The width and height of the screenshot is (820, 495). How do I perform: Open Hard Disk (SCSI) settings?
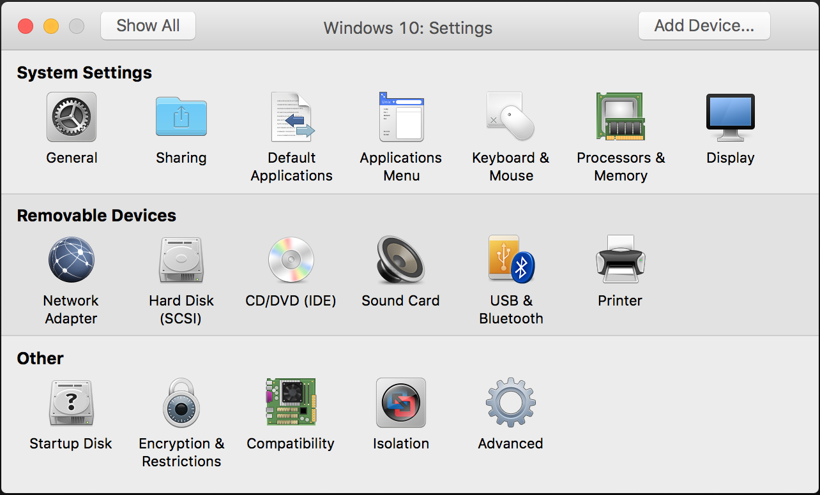[181, 260]
